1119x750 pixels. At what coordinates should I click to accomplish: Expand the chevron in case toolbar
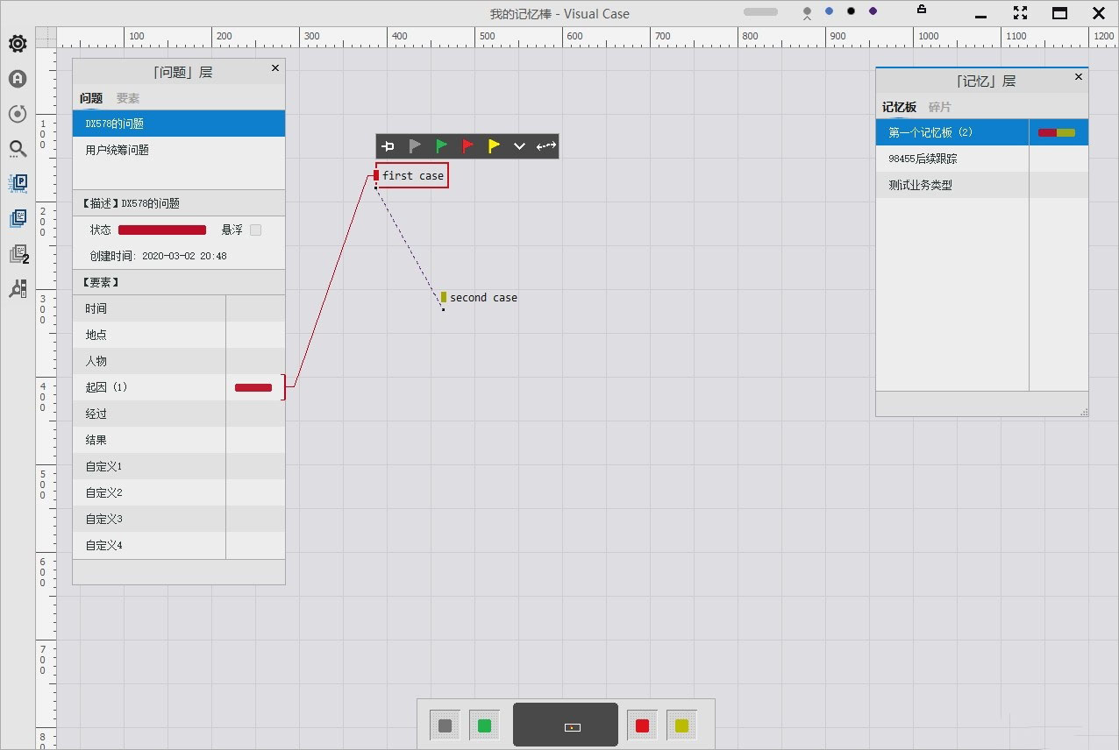tap(519, 146)
